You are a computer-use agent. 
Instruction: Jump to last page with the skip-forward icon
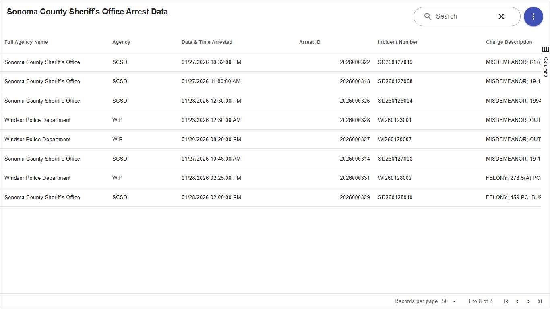(540, 301)
